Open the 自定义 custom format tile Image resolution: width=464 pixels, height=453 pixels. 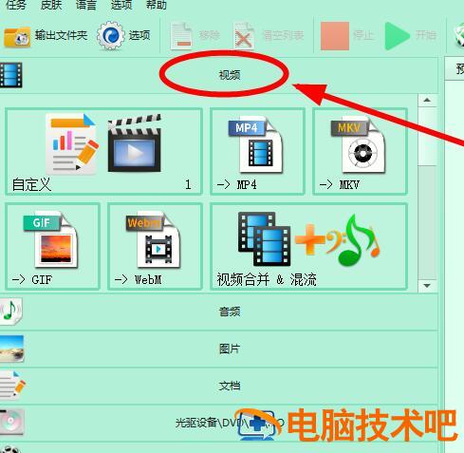103,151
